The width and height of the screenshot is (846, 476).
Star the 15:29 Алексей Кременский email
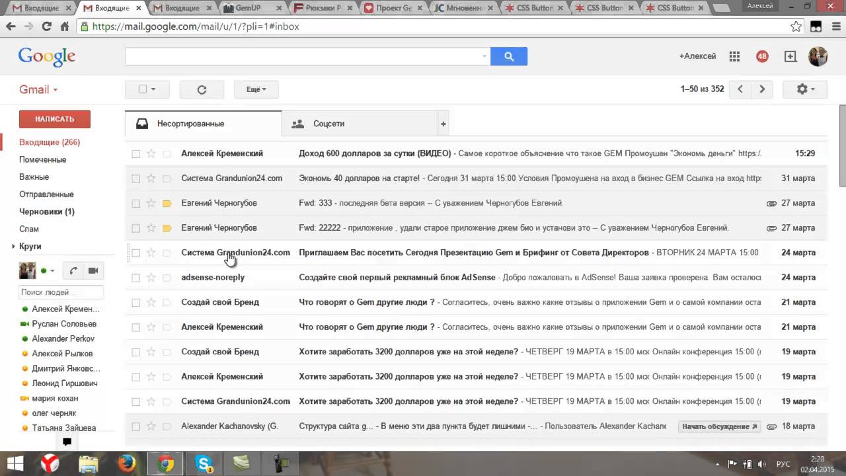coord(151,153)
